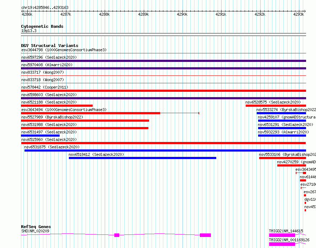Open transcript TMIGD2|NM_144615 label

pyautogui.click(x=286, y=231)
